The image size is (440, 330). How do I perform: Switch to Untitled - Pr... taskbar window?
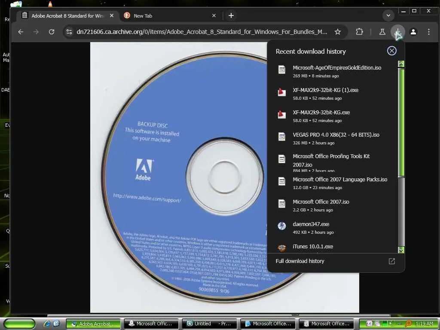click(x=210, y=324)
